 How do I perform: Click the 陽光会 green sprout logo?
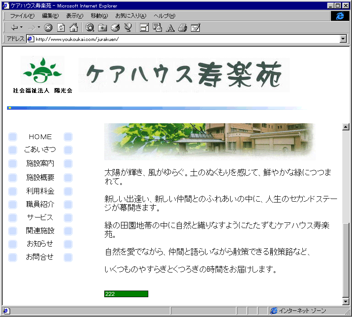pyautogui.click(x=42, y=70)
